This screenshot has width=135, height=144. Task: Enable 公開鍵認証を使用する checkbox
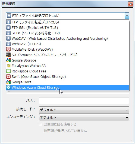pyautogui.click(x=40, y=124)
